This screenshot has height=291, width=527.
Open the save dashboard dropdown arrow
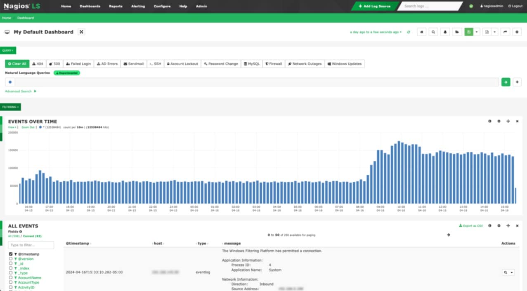coord(477,32)
